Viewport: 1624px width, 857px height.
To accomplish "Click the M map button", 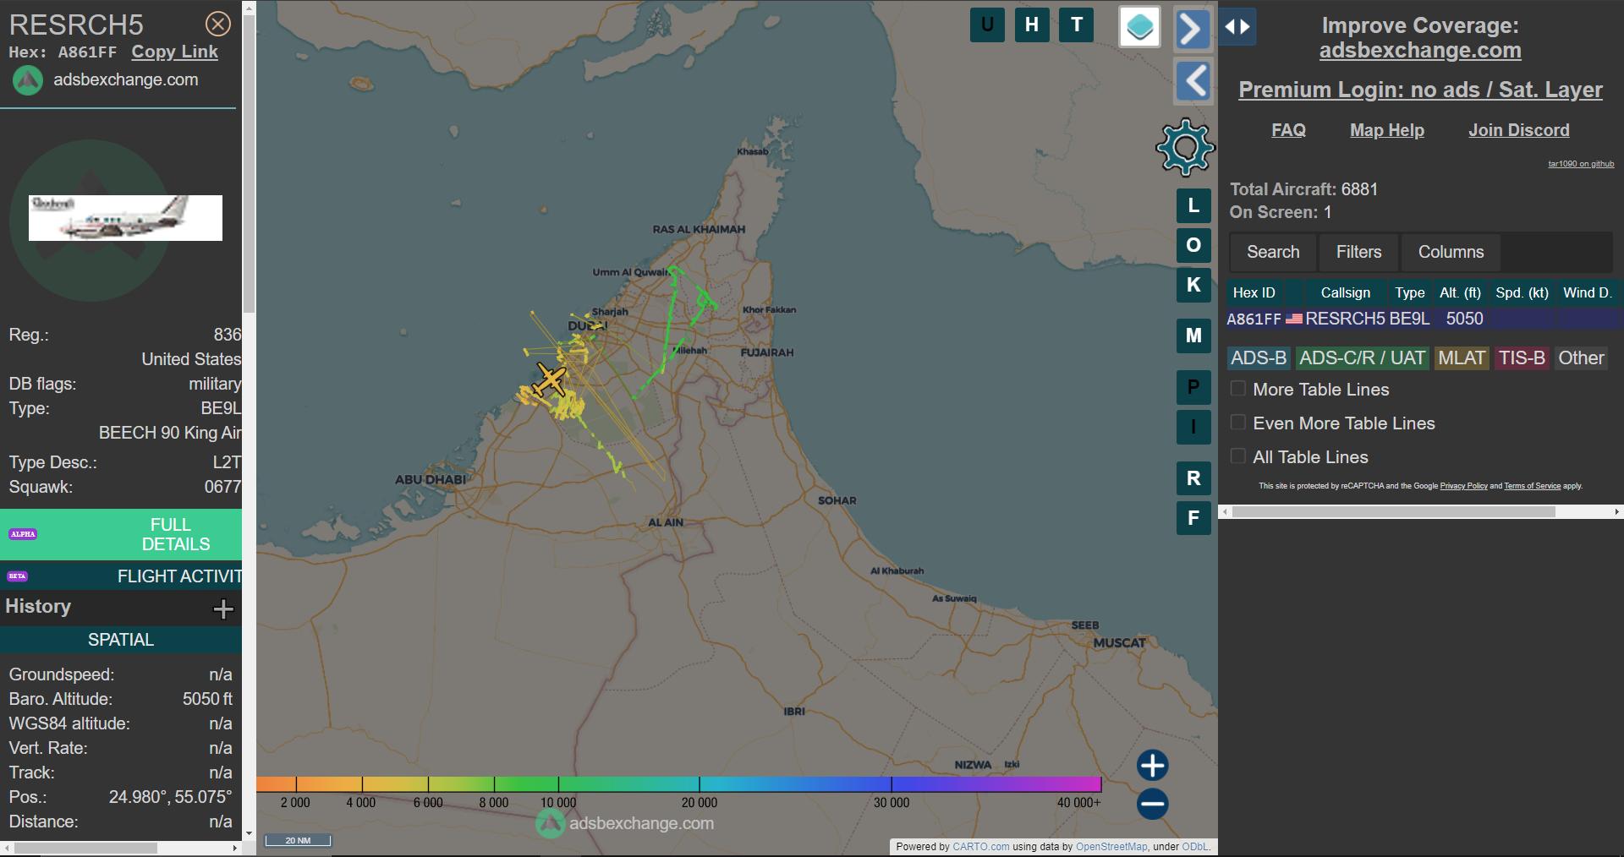I will point(1193,336).
